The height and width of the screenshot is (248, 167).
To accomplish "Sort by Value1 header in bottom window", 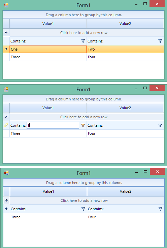I will click(48, 191).
